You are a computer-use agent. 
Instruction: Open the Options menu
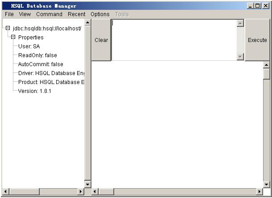[x=100, y=14]
